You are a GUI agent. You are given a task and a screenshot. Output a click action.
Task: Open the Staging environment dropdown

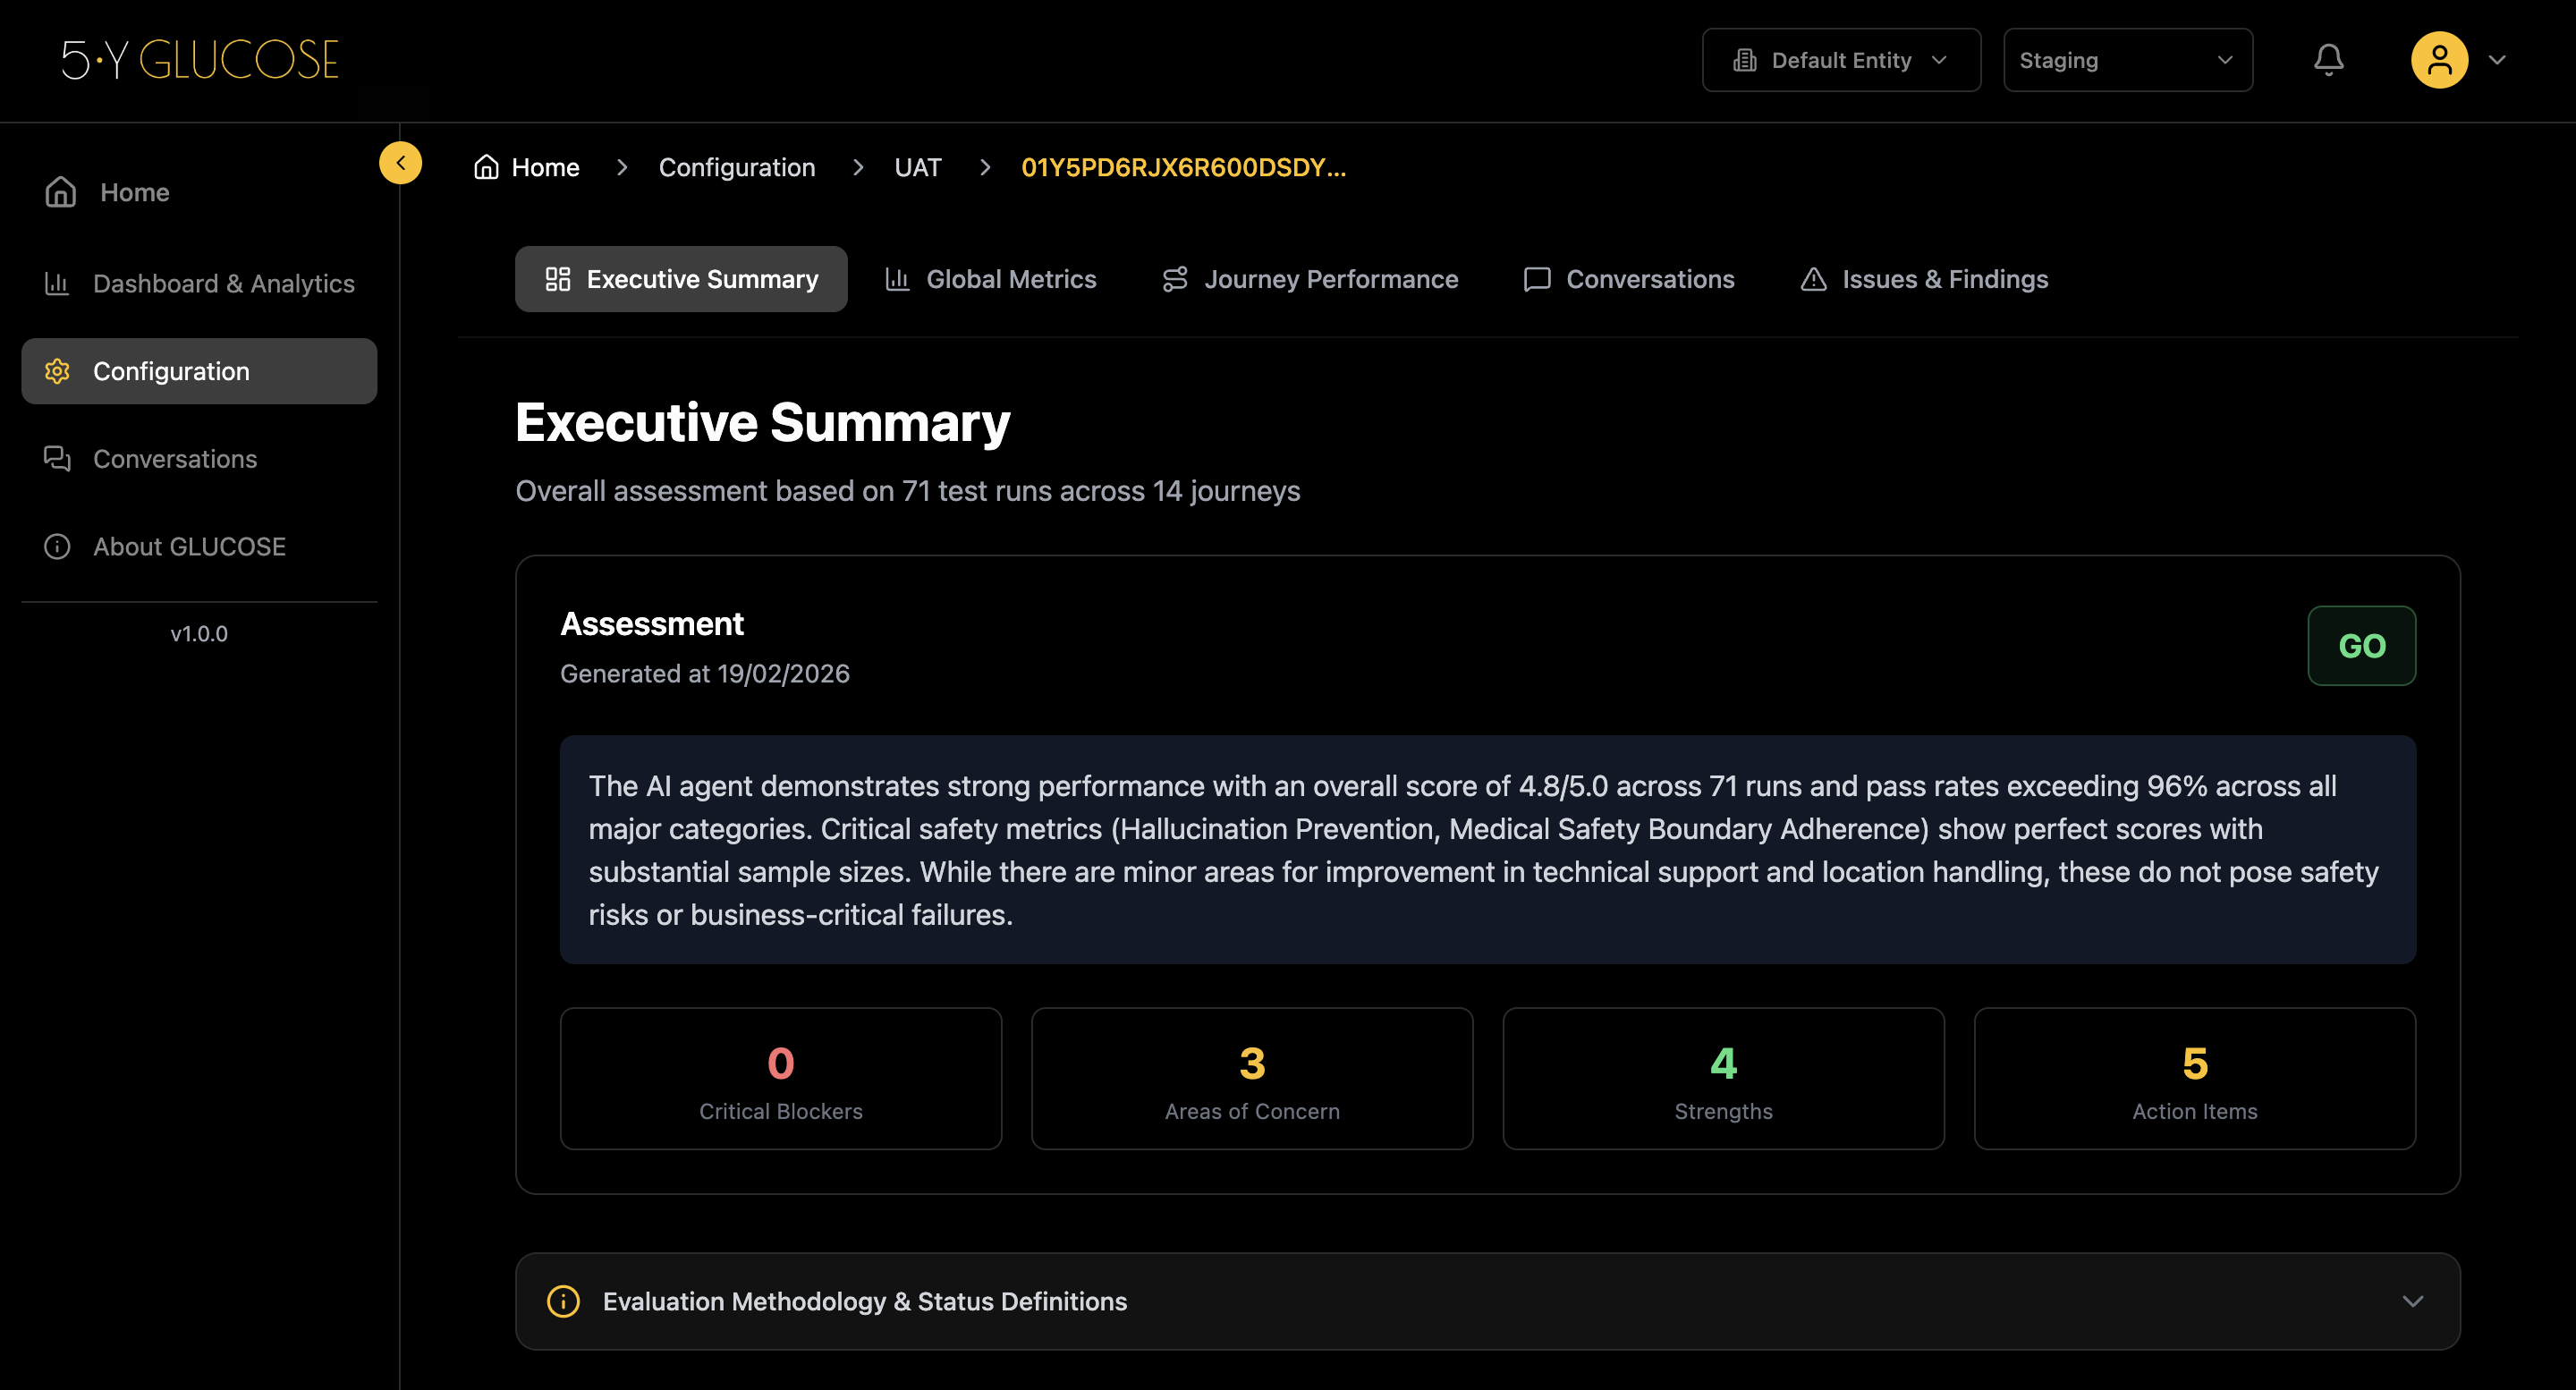(2128, 60)
